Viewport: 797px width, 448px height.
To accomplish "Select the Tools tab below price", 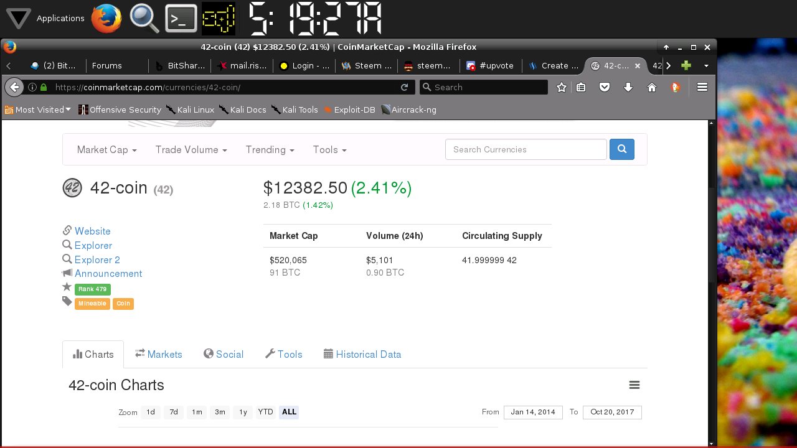I will pyautogui.click(x=283, y=354).
